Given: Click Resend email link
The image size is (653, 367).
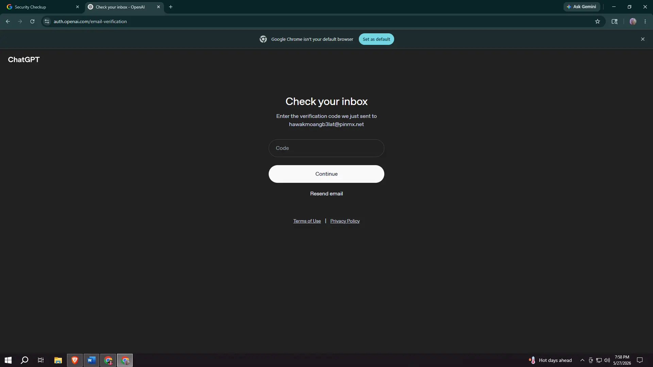Looking at the screenshot, I should 326,194.
